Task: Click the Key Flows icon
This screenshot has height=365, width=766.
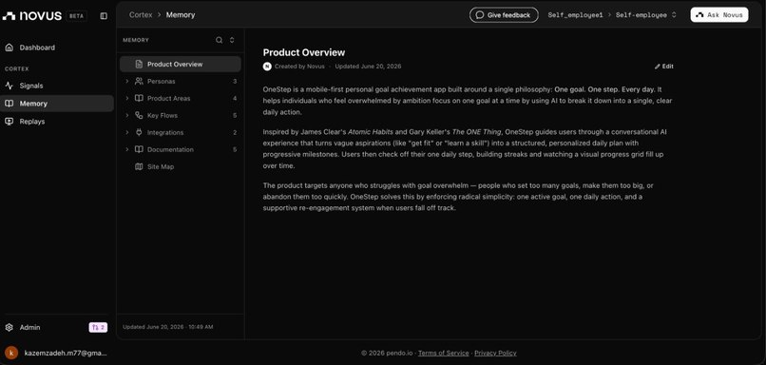Action: [x=139, y=115]
